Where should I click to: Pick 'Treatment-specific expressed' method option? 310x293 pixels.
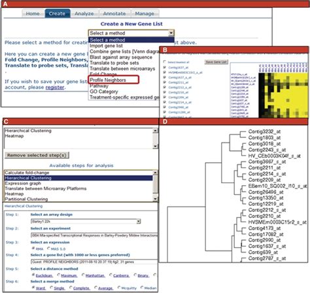(x=124, y=97)
